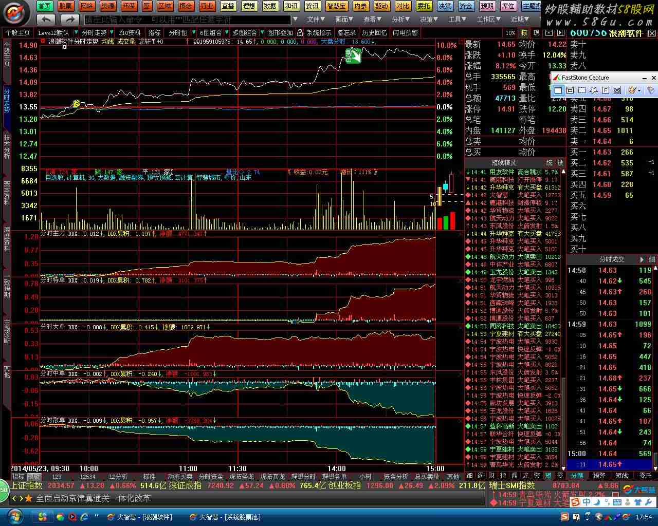Image resolution: width=658 pixels, height=526 pixels.
Task: Toggle the 设 button in 短线精灵
Action: [560, 163]
